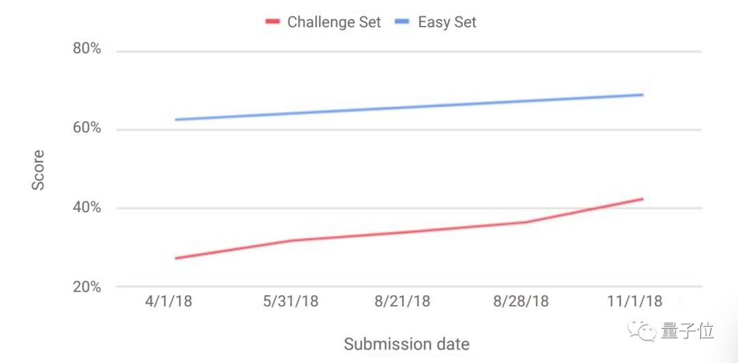Select the 40% y-axis label
The height and width of the screenshot is (363, 738).
tap(87, 207)
